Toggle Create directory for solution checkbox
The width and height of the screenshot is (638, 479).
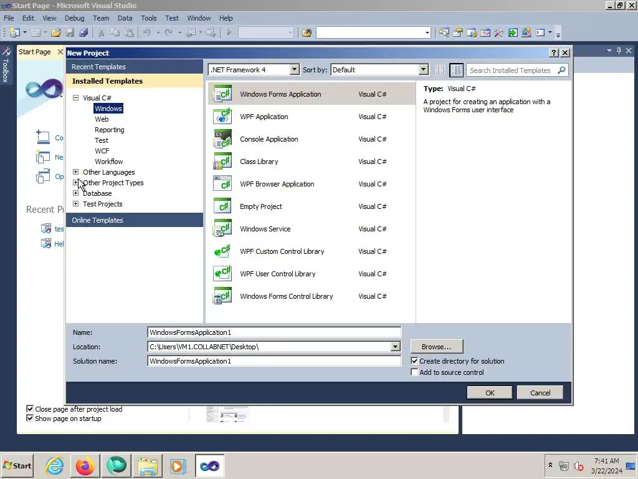click(414, 361)
